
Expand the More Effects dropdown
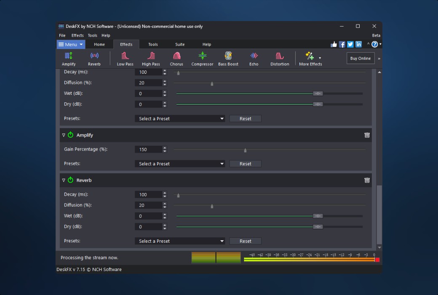[320, 58]
